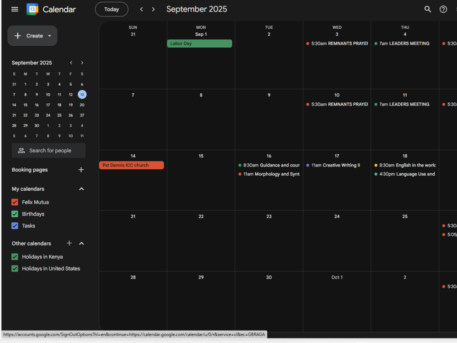Open 5:30am REMNANTS PRAYER event on Sept 10
The height and width of the screenshot is (343, 457).
point(337,104)
